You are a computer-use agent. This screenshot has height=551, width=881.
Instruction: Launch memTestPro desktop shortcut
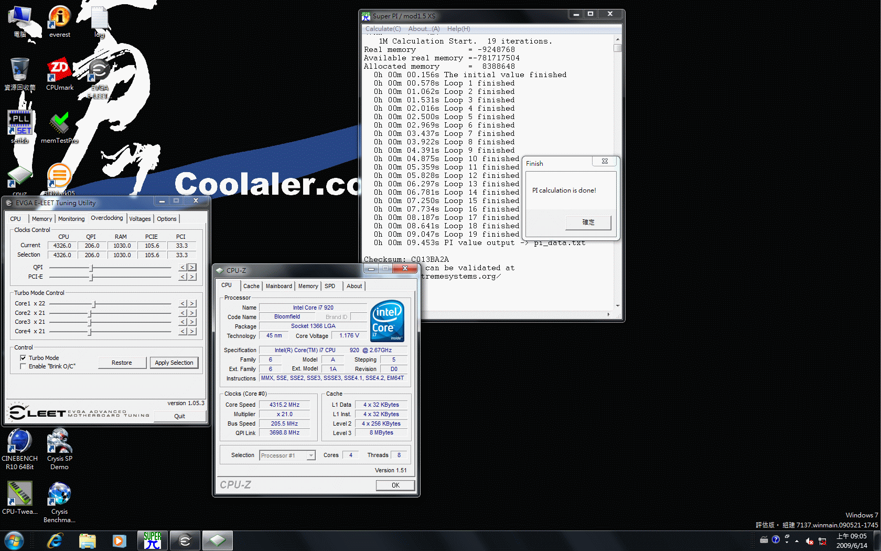click(x=60, y=126)
